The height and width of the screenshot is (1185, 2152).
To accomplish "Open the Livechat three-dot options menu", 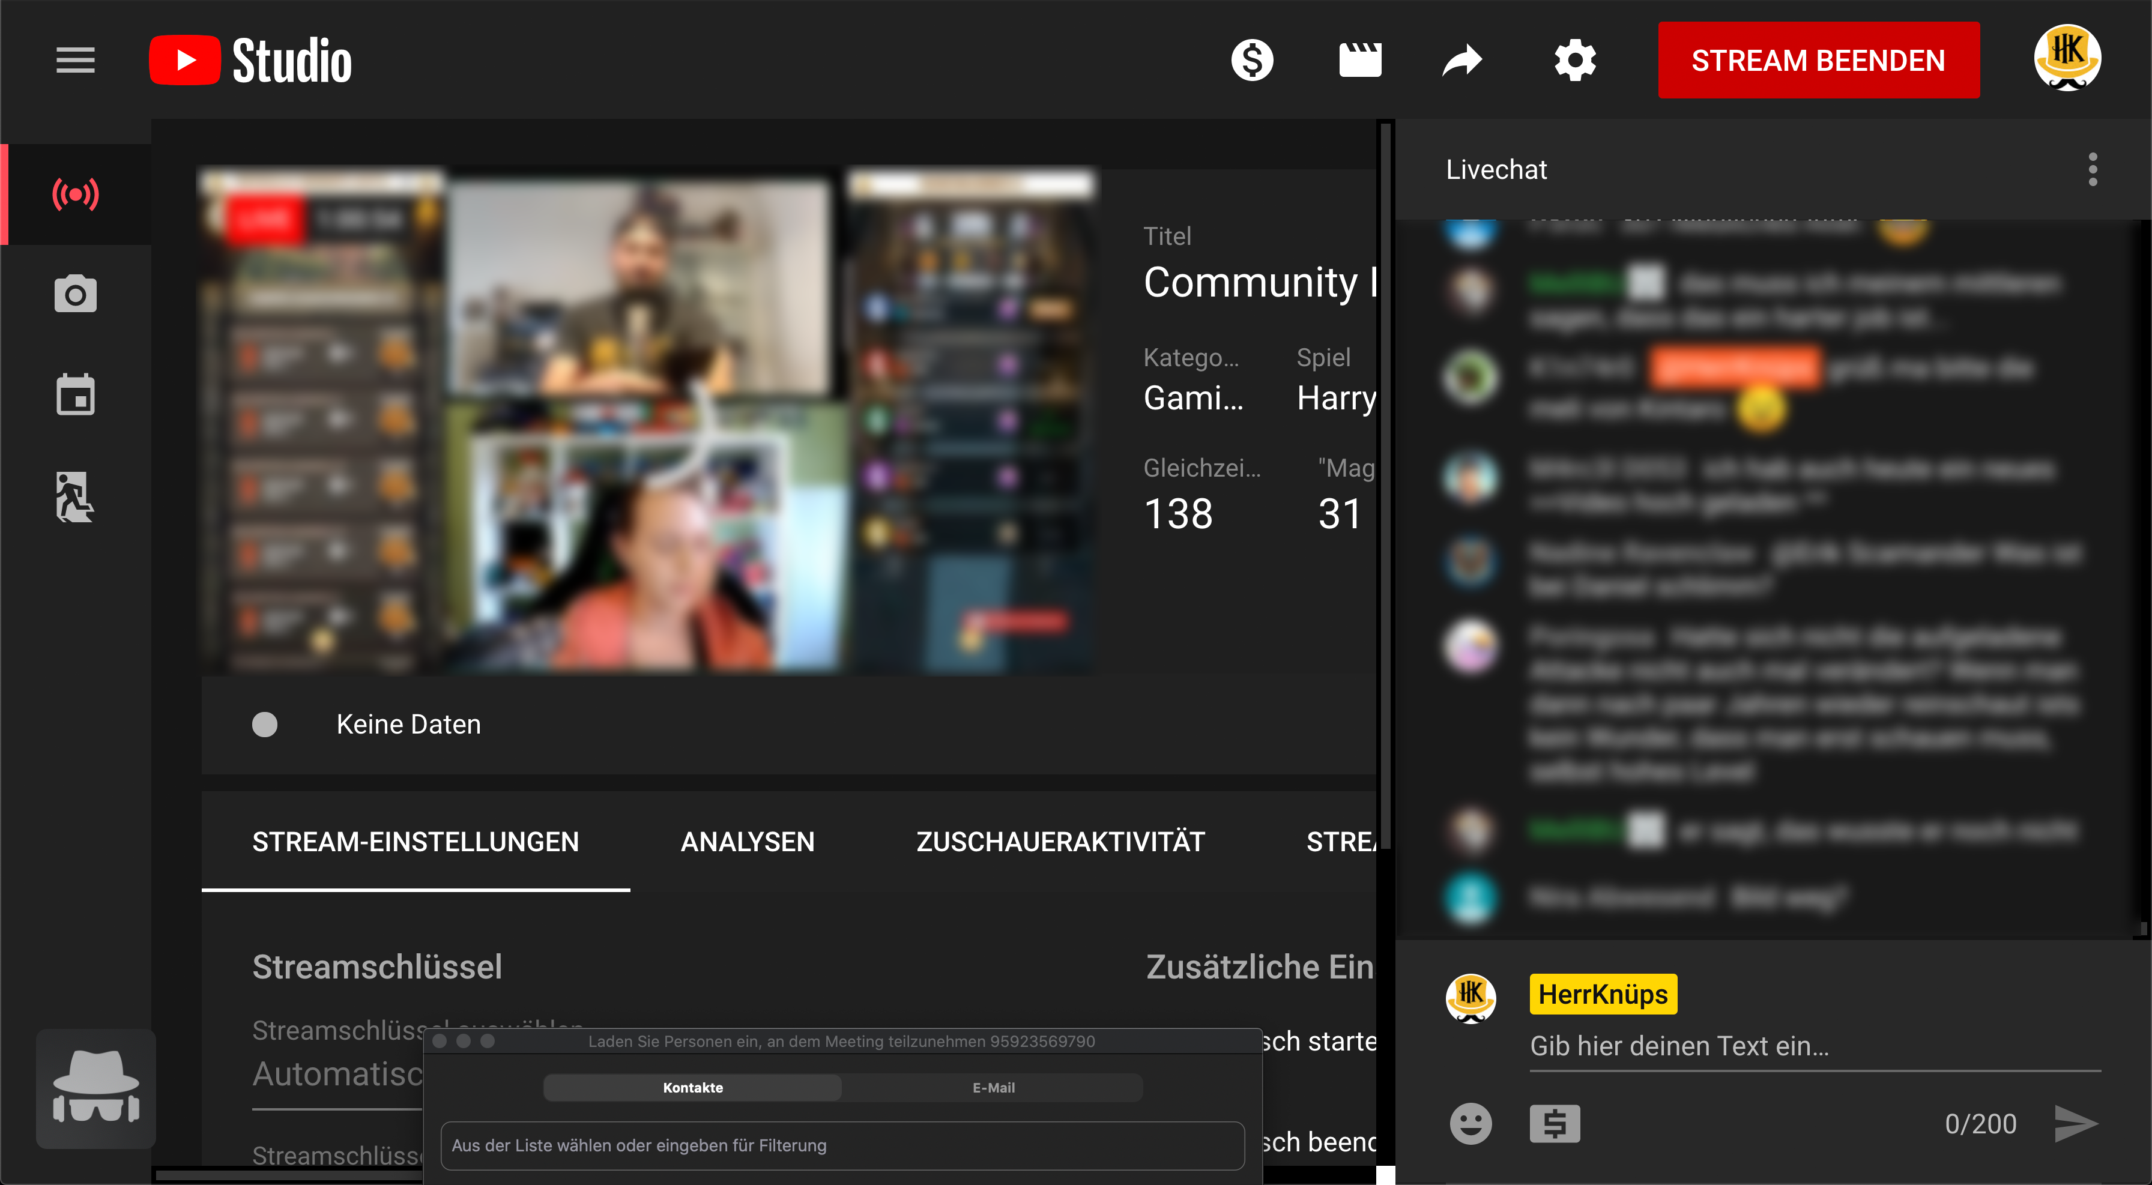I will pos(2092,169).
